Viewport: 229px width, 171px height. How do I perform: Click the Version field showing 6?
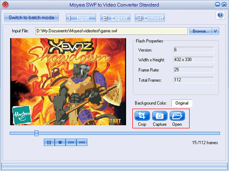[x=194, y=50]
